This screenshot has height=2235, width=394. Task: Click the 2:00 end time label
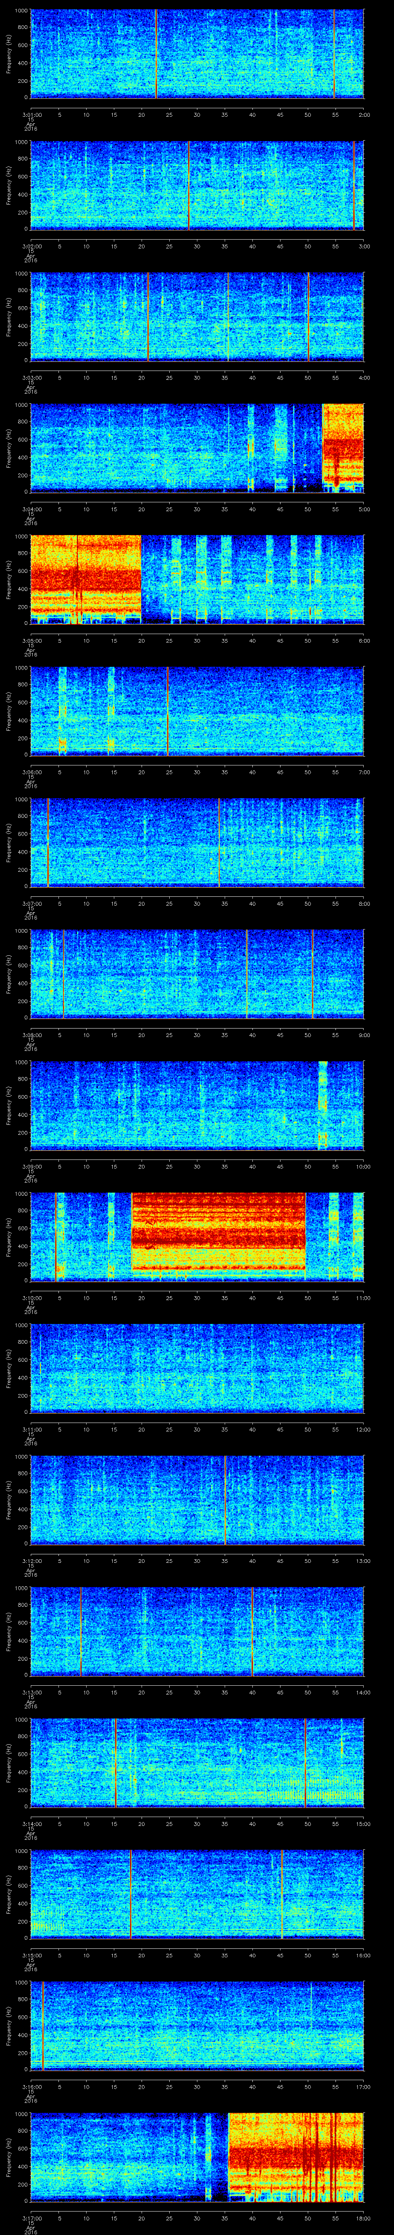[364, 114]
